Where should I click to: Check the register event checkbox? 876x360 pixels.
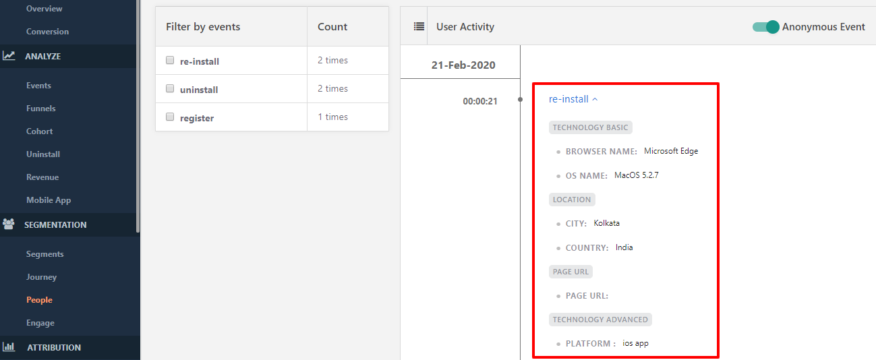point(170,117)
